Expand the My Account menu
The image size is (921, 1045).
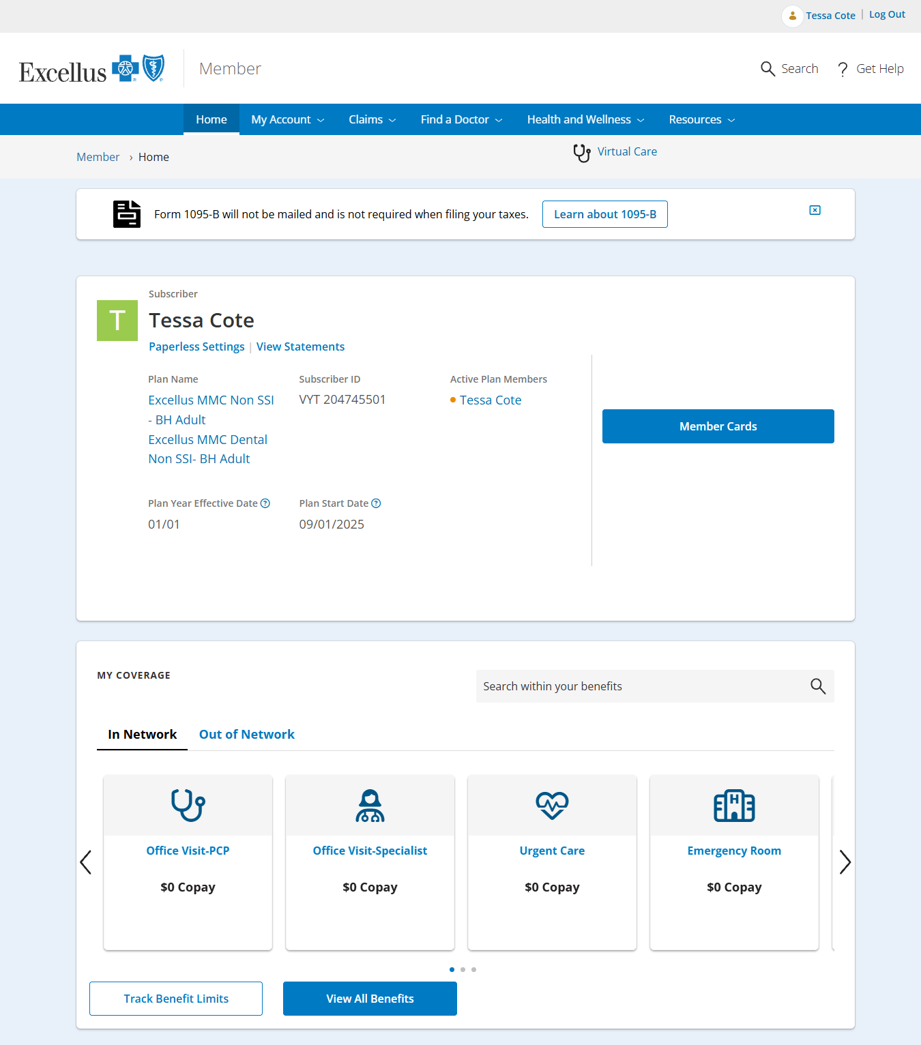[287, 119]
